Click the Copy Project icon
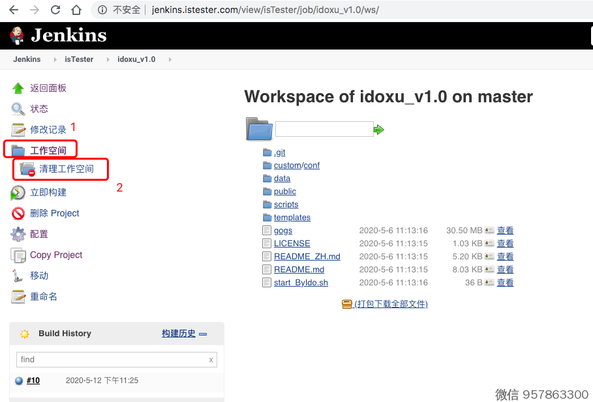 pos(18,255)
